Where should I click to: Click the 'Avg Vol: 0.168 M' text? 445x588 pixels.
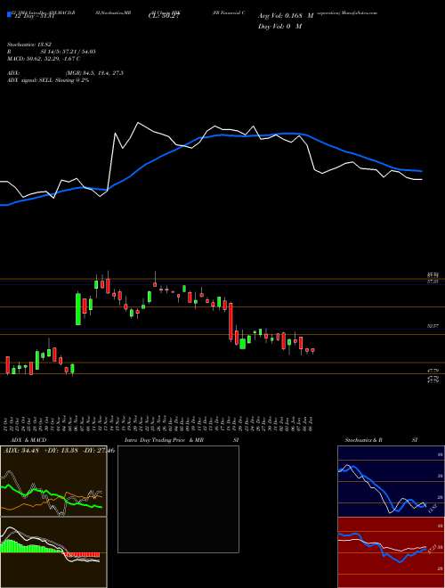[x=286, y=16]
